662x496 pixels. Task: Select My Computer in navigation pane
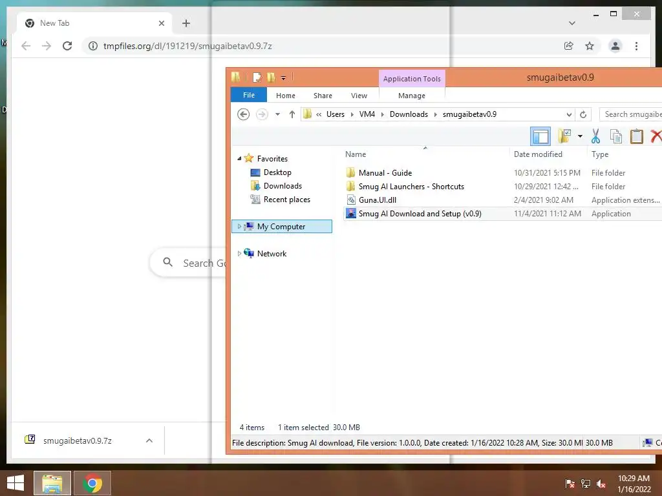coord(281,227)
